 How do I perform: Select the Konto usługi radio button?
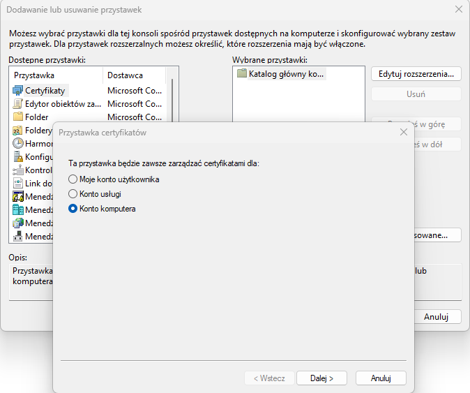tap(73, 194)
